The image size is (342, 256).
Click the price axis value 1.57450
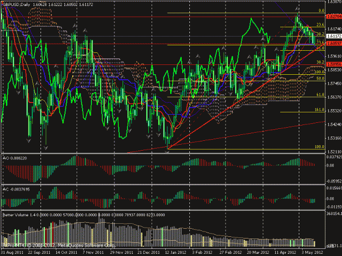(x=334, y=84)
